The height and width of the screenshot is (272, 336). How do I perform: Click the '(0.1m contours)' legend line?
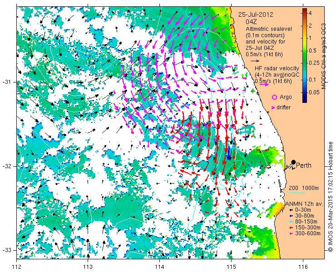click(x=265, y=35)
